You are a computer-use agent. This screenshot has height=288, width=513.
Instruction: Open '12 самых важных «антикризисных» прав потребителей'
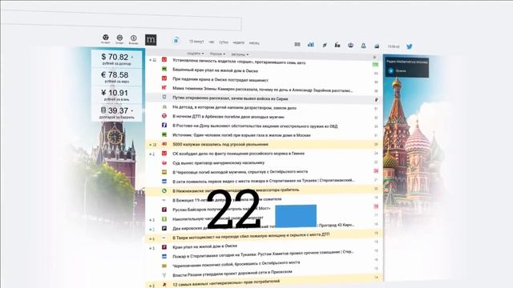click(226, 282)
